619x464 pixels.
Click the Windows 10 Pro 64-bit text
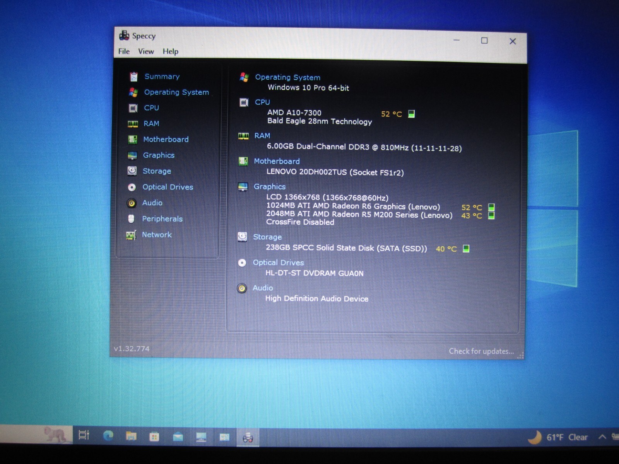pos(308,88)
